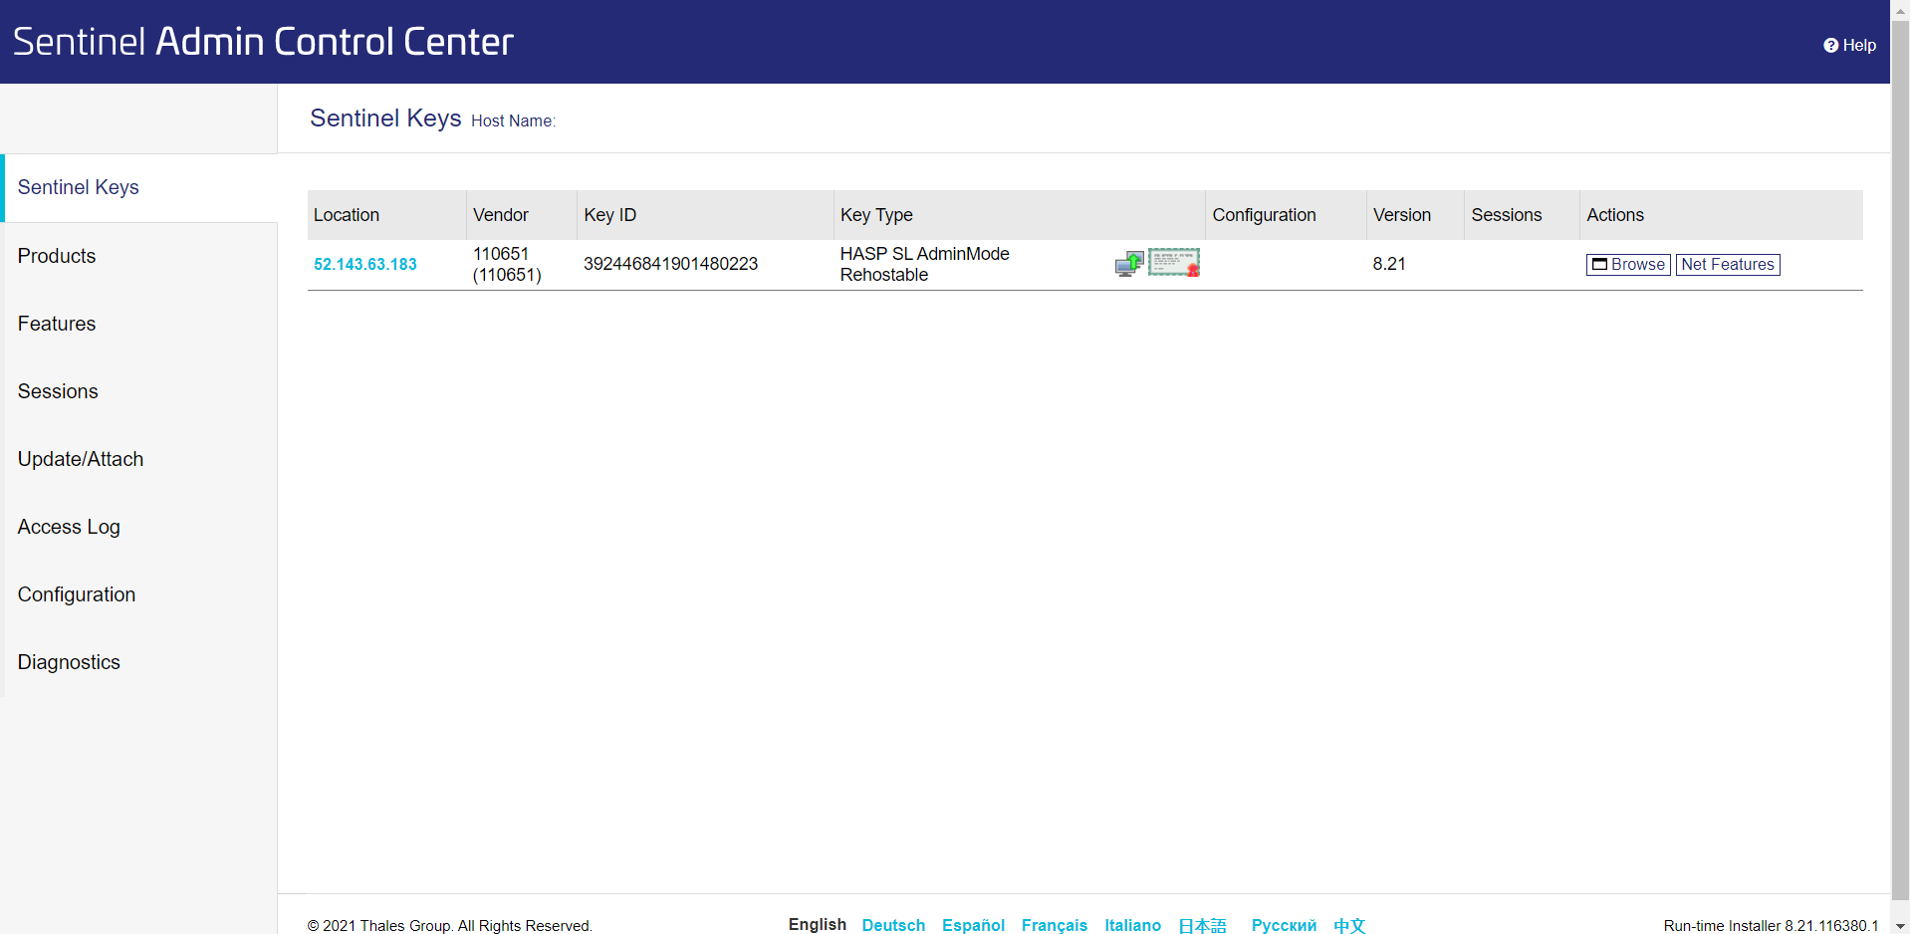1910x934 pixels.
Task: Navigate to Sessions in the sidebar
Action: coord(58,391)
